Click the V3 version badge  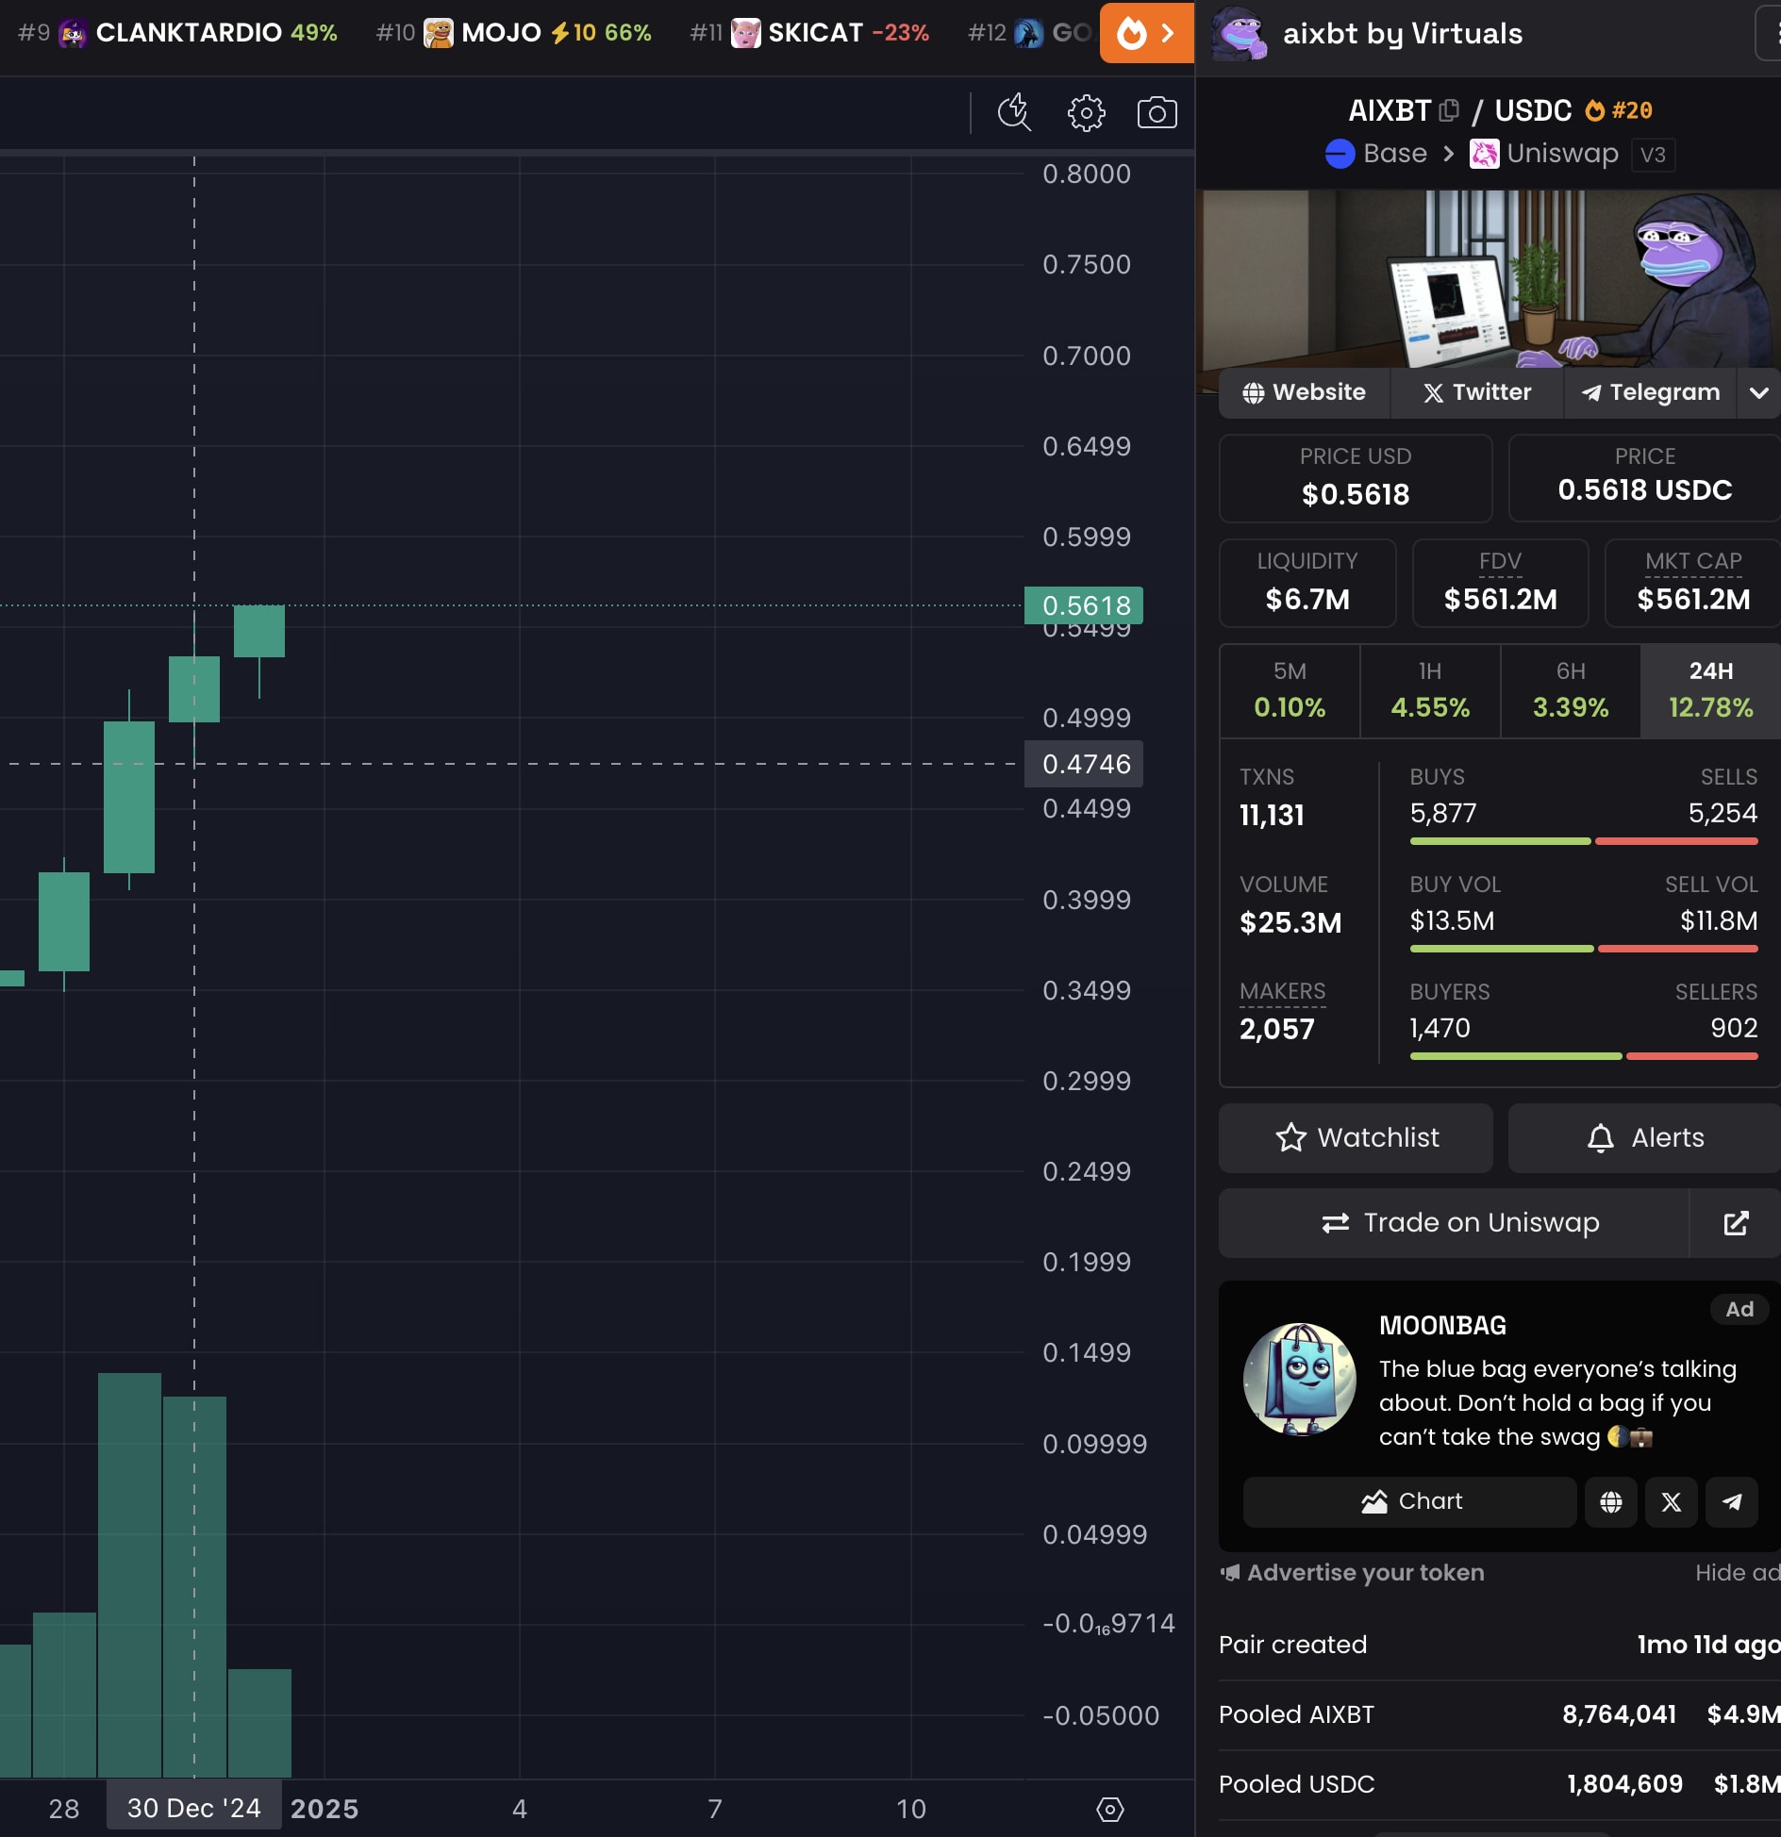tap(1653, 155)
